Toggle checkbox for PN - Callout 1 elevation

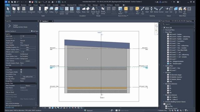click(x=168, y=97)
